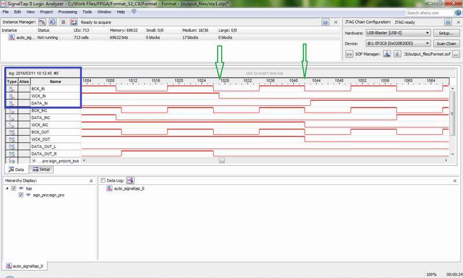The image size is (463, 278).
Task: Click the globe icon next to search field
Action: click(458, 13)
